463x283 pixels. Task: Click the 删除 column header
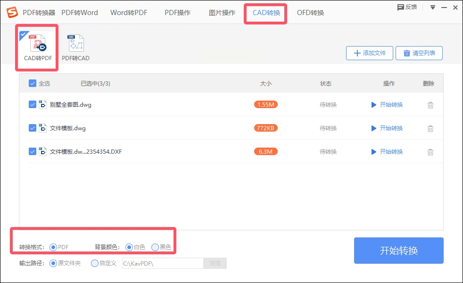429,83
